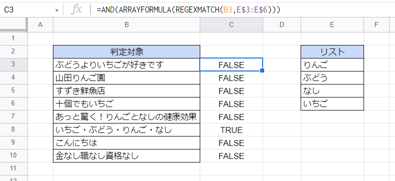
Task: Click the list cell ぶどう
Action: click(332, 77)
